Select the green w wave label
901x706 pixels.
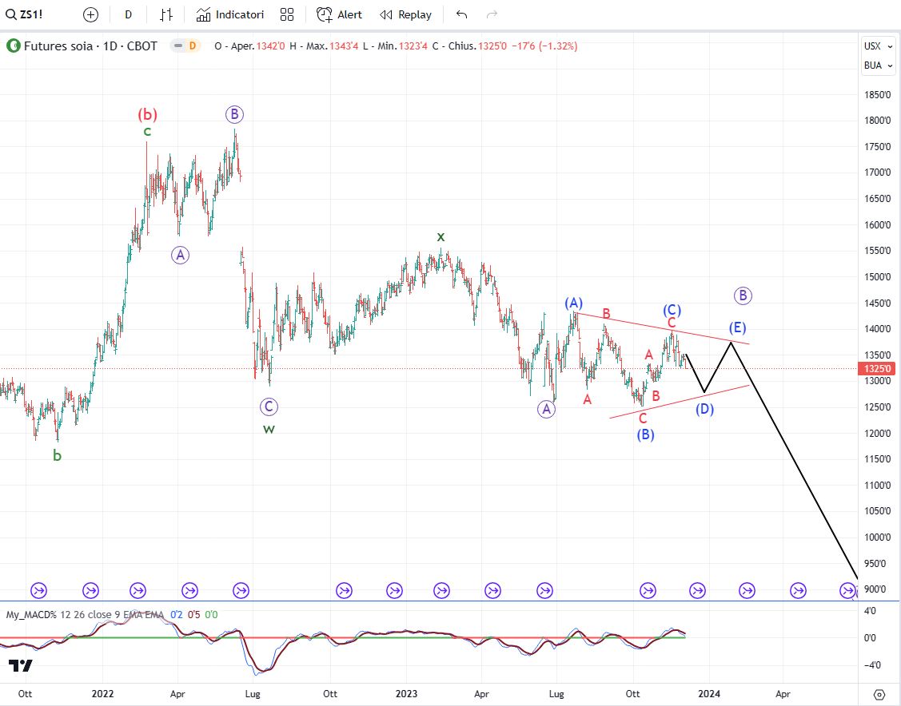[269, 429]
